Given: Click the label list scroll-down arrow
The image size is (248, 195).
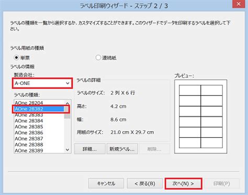Looking at the screenshot, I should [67, 150].
